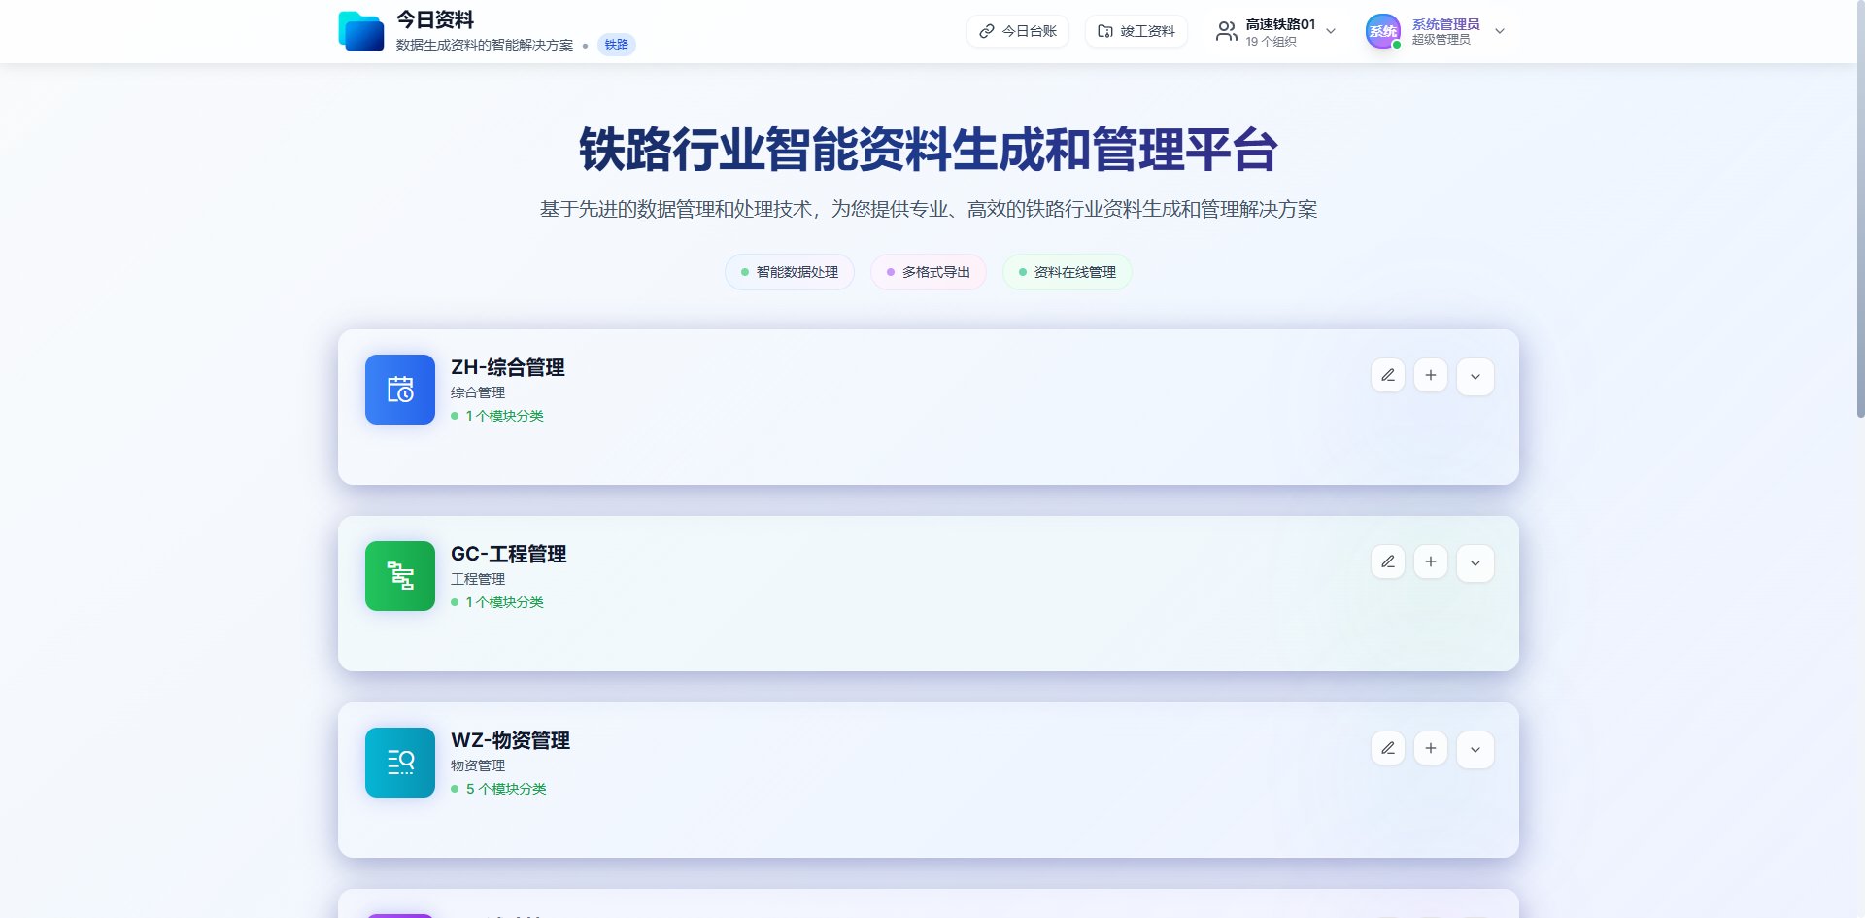Click the GC-工程管理 title text
This screenshot has width=1865, height=918.
coord(509,555)
